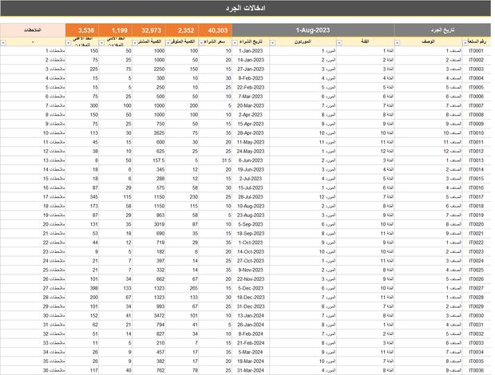The height and width of the screenshot is (375, 495).
Task: Select item number cell IT0001
Action: pyautogui.click(x=477, y=51)
